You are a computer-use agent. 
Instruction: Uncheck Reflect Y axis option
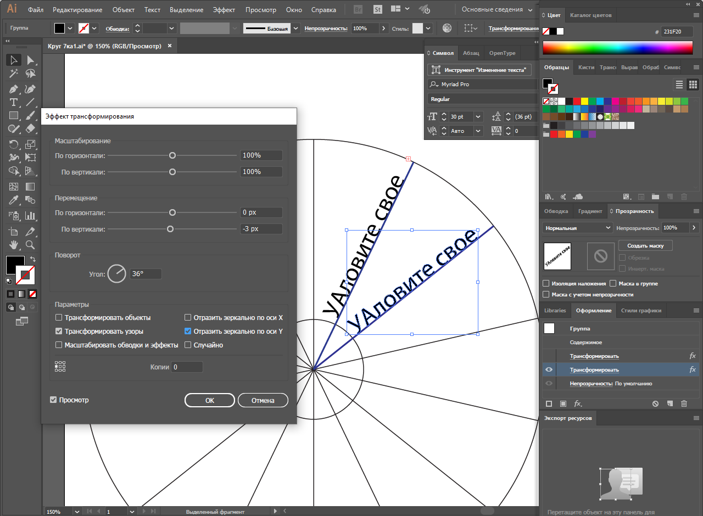click(x=188, y=331)
